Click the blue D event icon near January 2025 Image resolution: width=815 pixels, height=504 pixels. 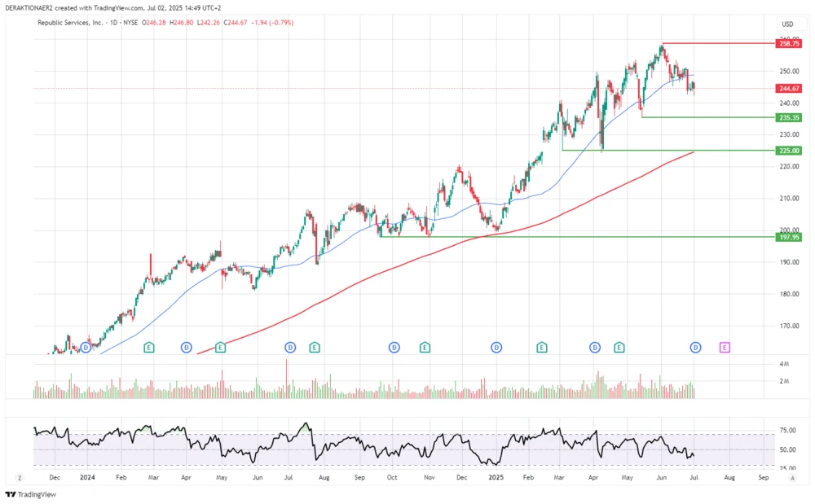point(496,347)
